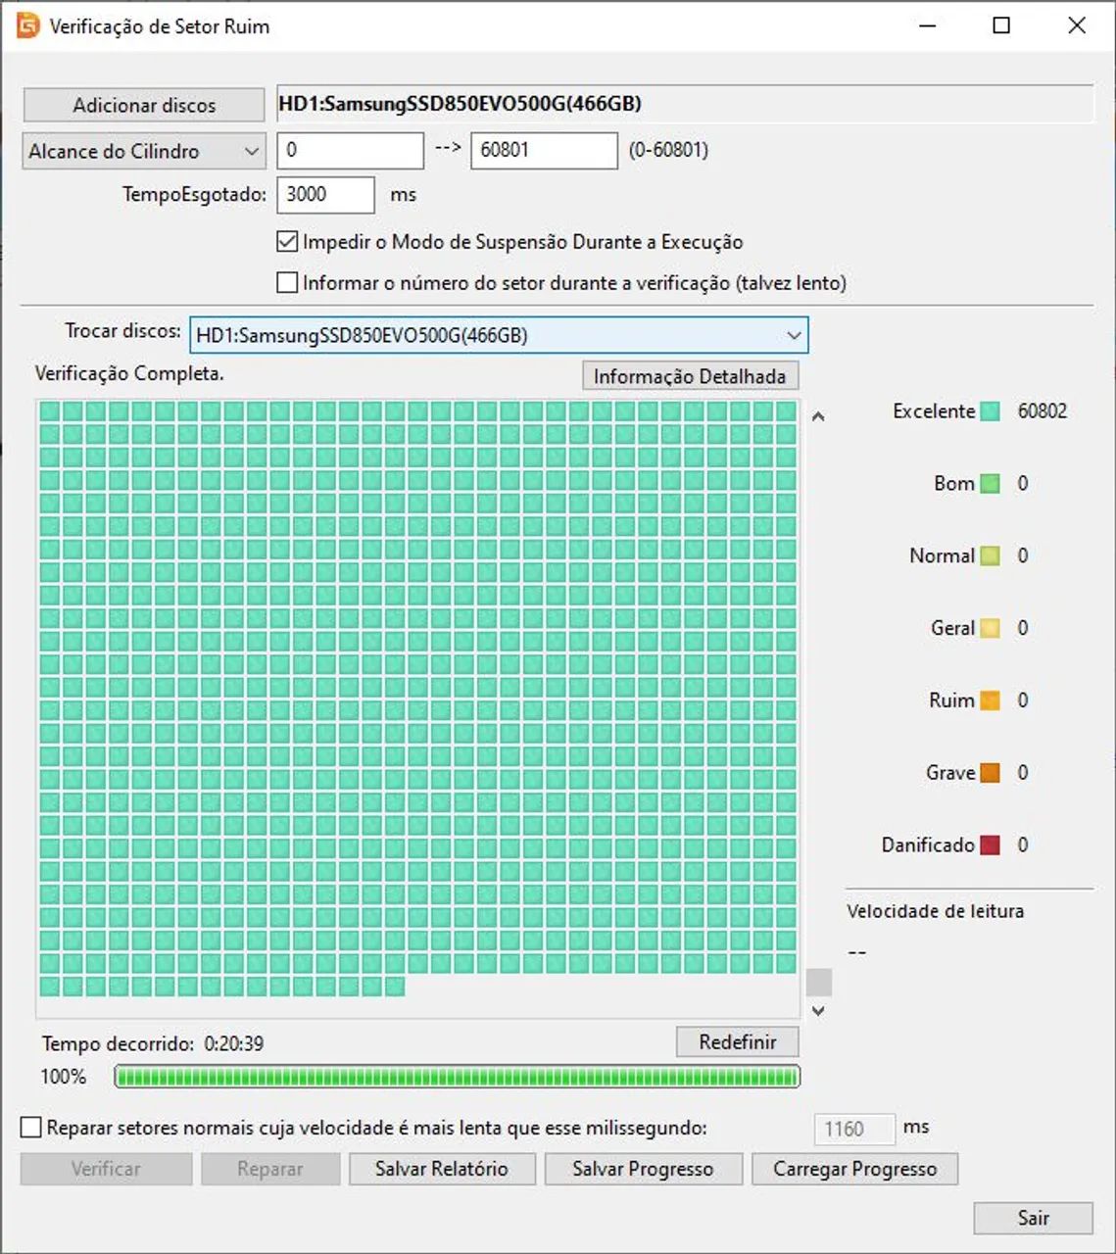Click the Excelente count 60802
Image resolution: width=1116 pixels, height=1254 pixels.
(1043, 411)
